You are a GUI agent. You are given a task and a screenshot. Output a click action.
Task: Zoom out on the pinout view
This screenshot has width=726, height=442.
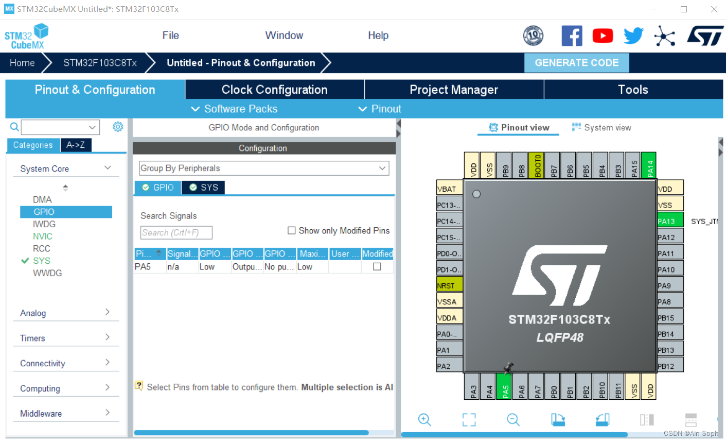click(513, 420)
